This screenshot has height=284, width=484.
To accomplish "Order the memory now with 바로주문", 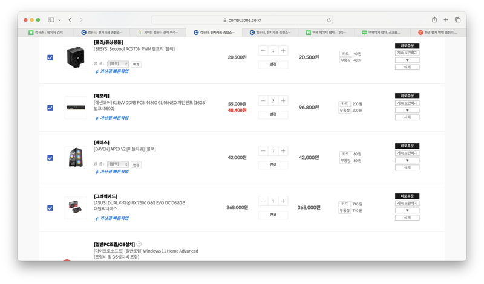I will [x=407, y=96].
